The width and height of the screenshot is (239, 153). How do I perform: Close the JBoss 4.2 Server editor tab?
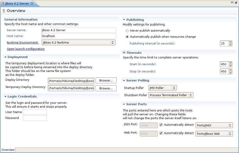click(x=32, y=3)
